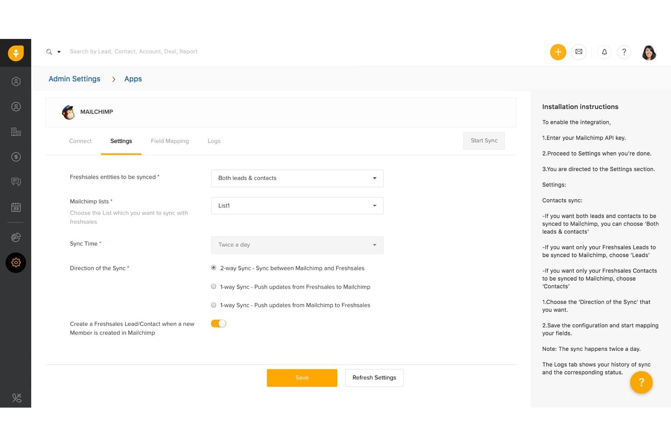The height and width of the screenshot is (447, 671).
Task: Open Deals using the dollar icon
Action: click(16, 157)
